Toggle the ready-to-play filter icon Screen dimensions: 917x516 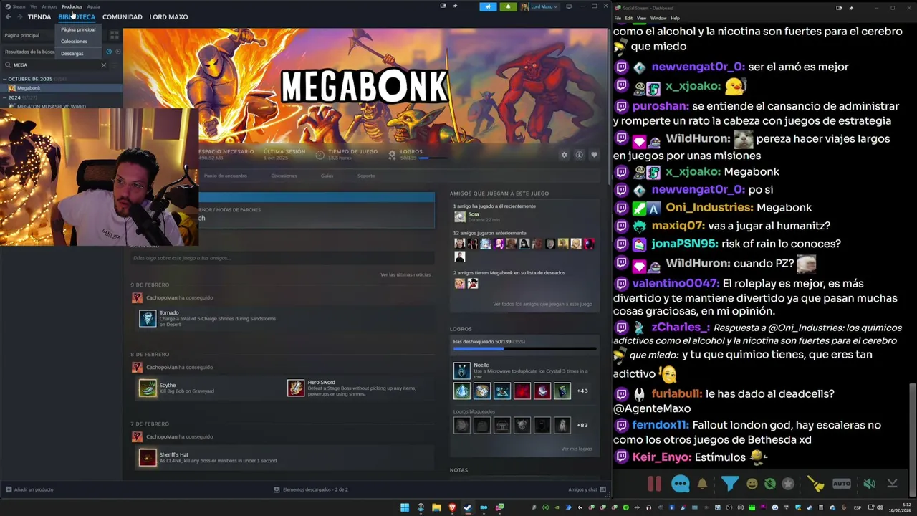click(x=118, y=52)
